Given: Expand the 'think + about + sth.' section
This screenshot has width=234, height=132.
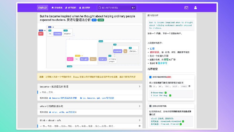Looking at the screenshot, I should click(x=90, y=120).
